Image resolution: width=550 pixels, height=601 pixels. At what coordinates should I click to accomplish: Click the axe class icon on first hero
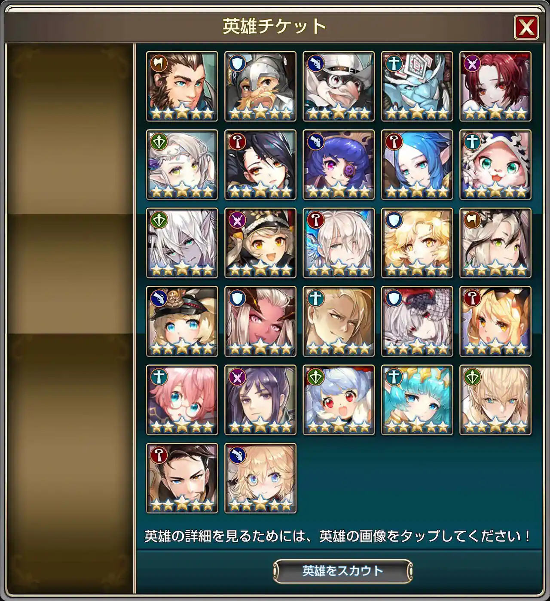(x=159, y=64)
